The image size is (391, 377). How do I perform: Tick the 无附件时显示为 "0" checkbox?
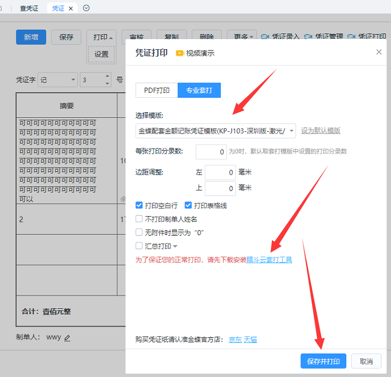[x=140, y=232]
